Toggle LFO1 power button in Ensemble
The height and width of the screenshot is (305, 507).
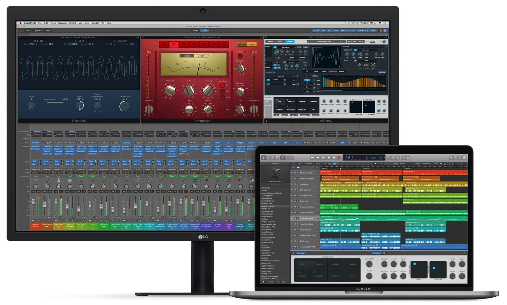[35, 41]
